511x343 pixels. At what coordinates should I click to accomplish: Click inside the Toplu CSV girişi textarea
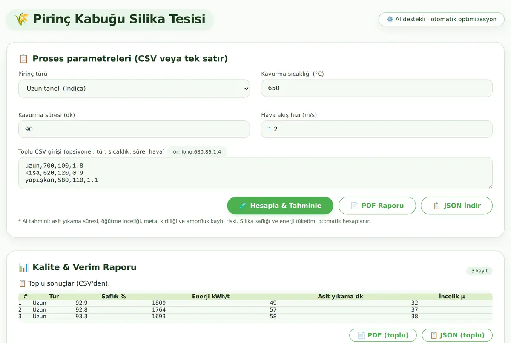coord(255,173)
